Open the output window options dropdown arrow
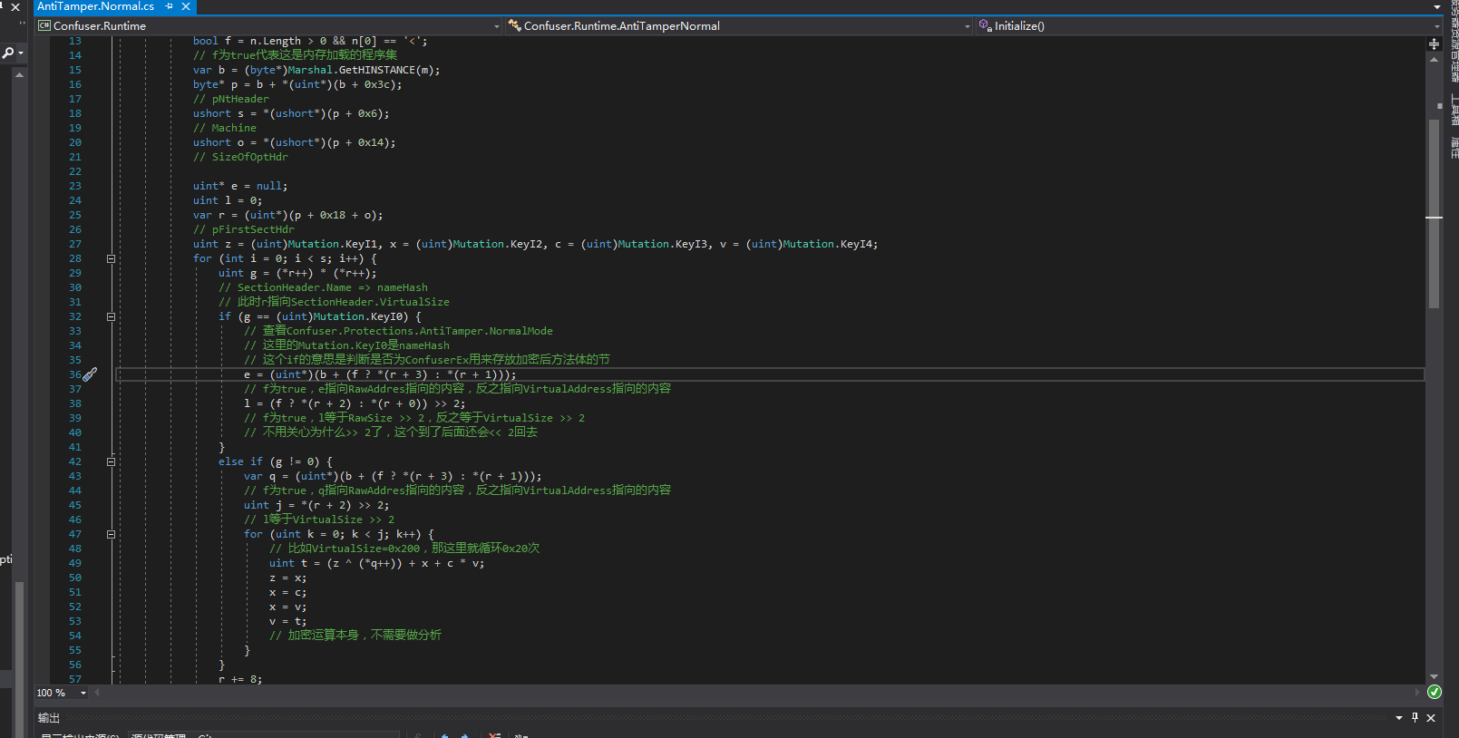 point(1398,717)
